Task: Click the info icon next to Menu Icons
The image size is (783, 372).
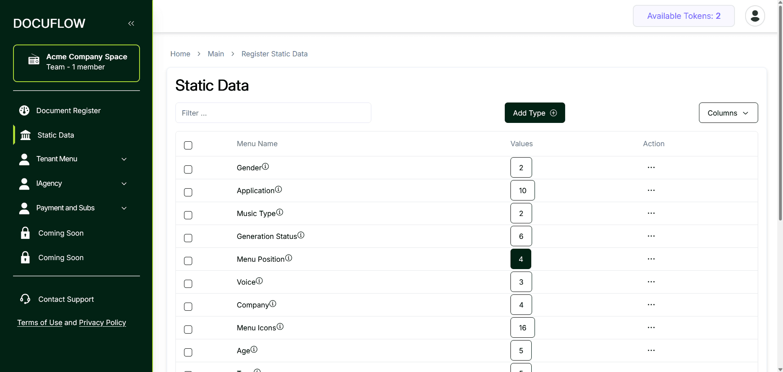Action: coord(280,327)
